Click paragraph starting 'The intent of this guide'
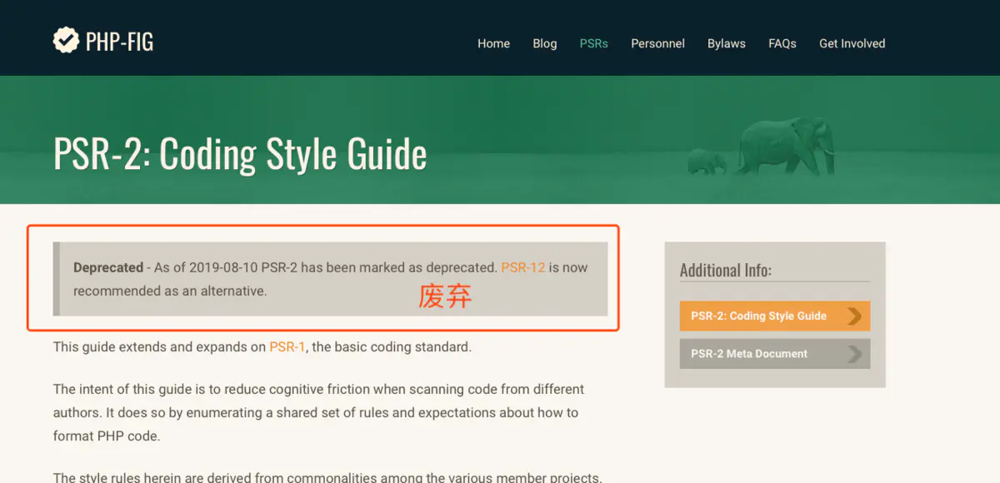This screenshot has height=483, width=1000. [x=319, y=412]
